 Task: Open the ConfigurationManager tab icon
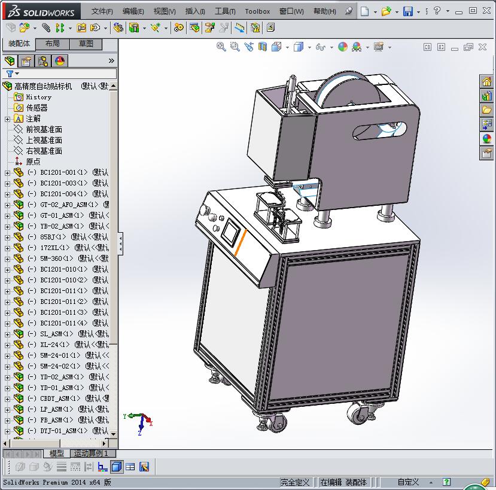click(42, 61)
